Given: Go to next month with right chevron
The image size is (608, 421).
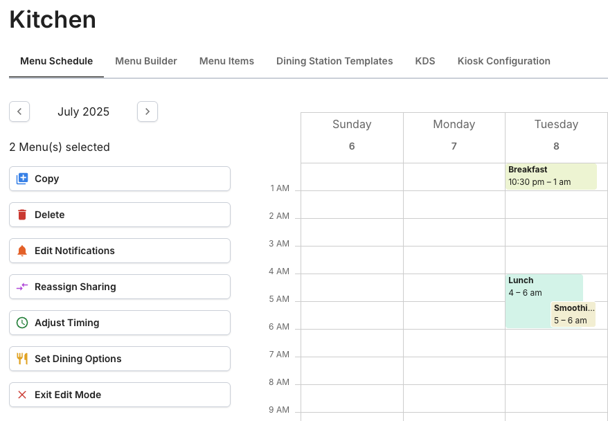Looking at the screenshot, I should (x=147, y=111).
